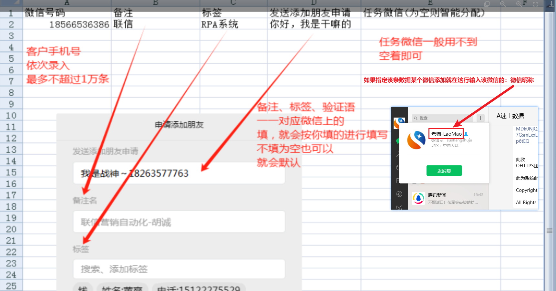
Task: Open the 腾讯新闻 chat row
Action: pos(448,198)
